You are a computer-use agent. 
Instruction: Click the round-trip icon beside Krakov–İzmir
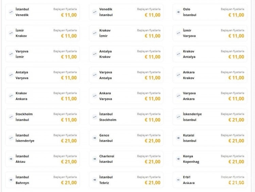[x=95, y=33]
